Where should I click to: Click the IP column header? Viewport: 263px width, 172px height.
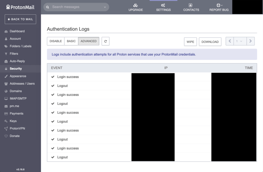[x=166, y=68]
